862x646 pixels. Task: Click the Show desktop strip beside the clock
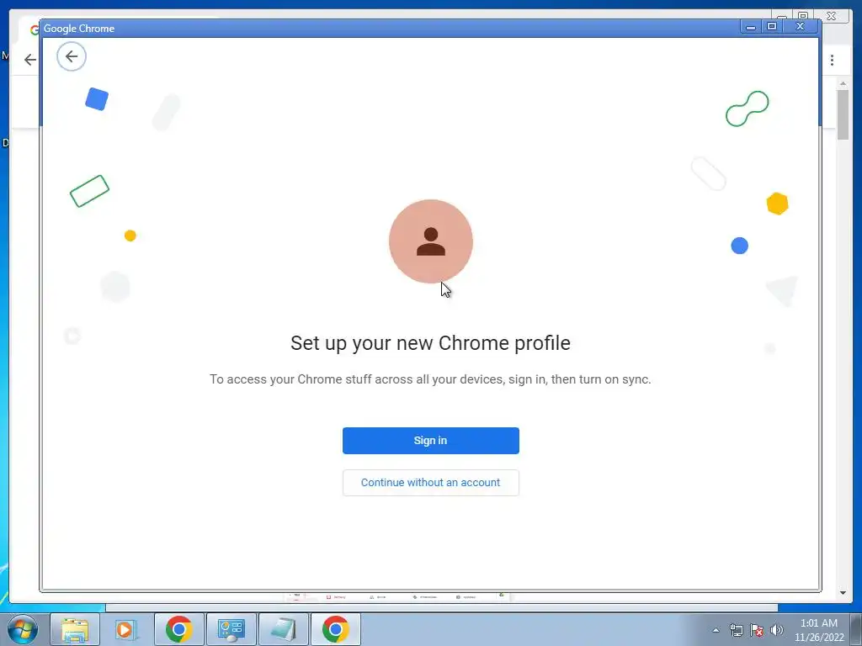856,629
